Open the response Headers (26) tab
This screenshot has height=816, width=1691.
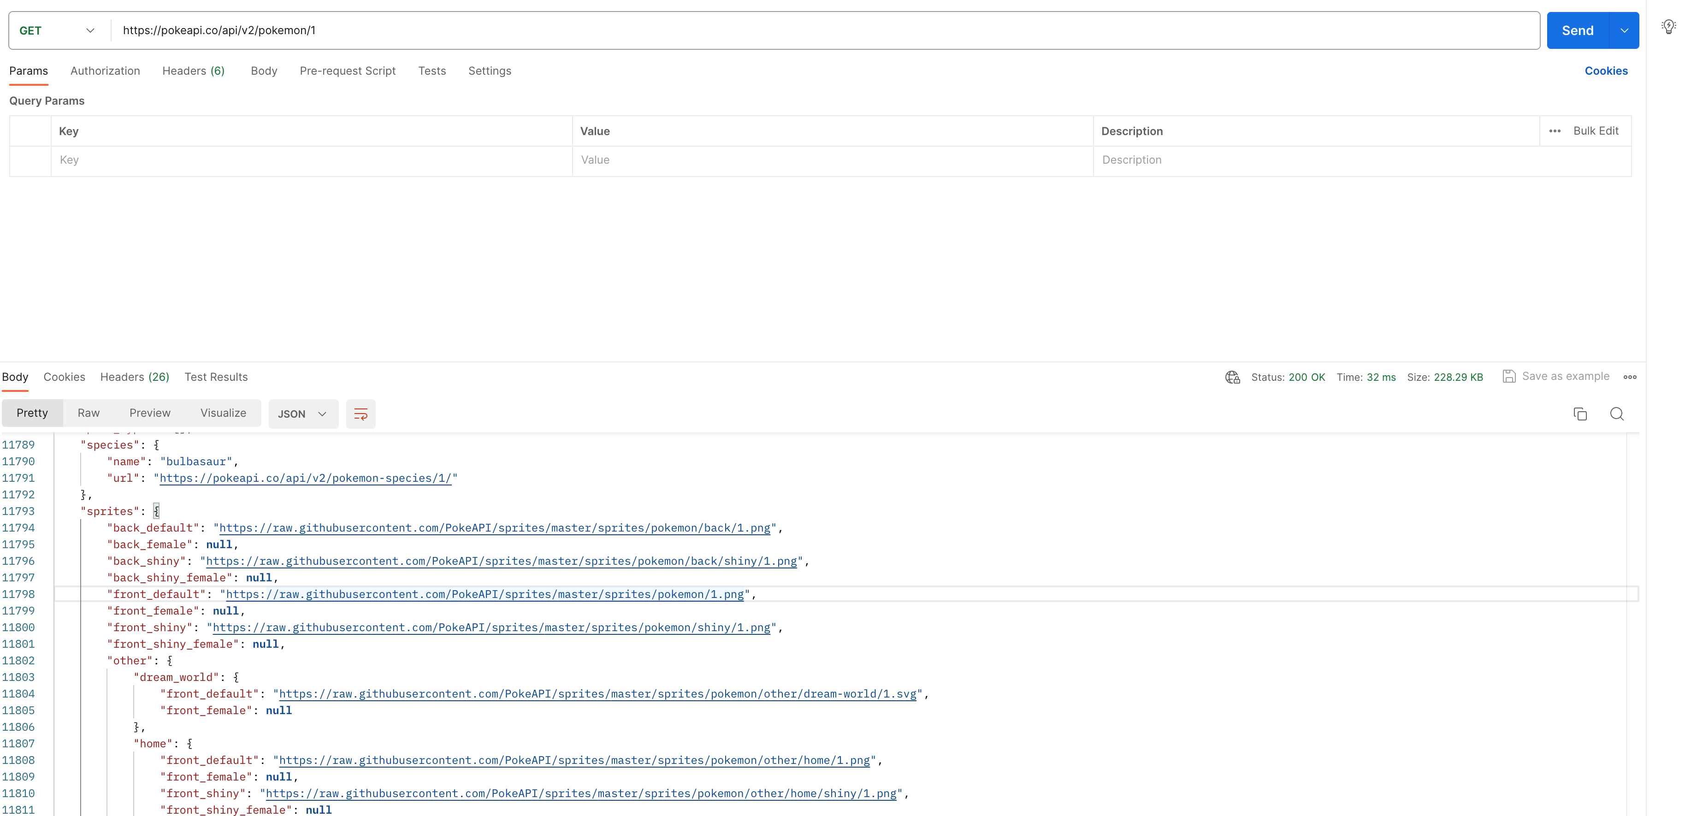135,377
